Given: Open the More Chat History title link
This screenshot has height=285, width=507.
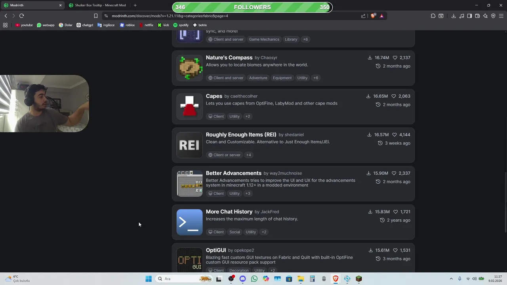Looking at the screenshot, I should (x=229, y=212).
